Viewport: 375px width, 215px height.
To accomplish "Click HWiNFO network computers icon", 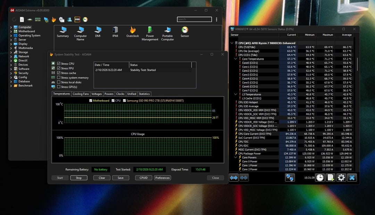I will click(x=290, y=178).
